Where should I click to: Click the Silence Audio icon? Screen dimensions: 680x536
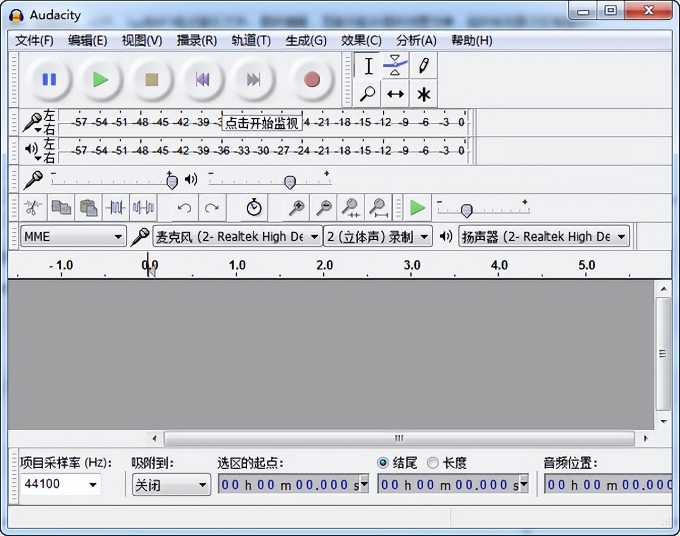(143, 207)
